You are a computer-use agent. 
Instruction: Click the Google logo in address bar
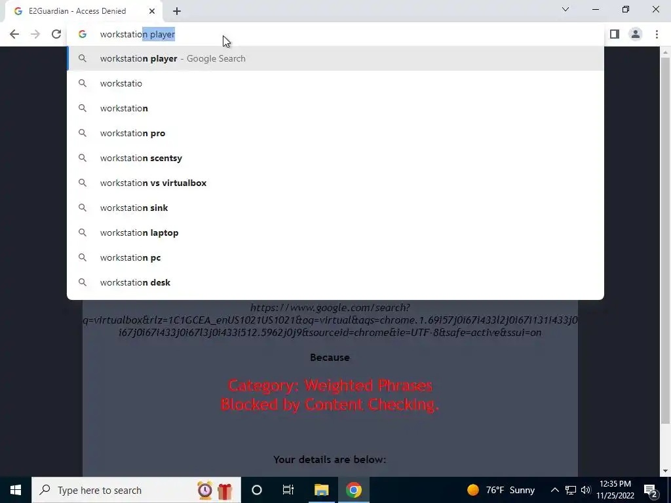tap(83, 34)
